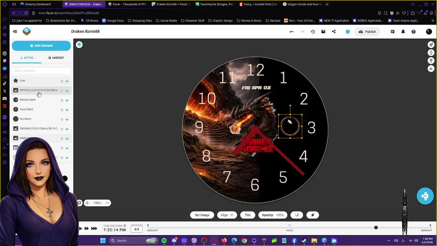Open the version history clock icon
437x246 pixels.
pos(313,31)
